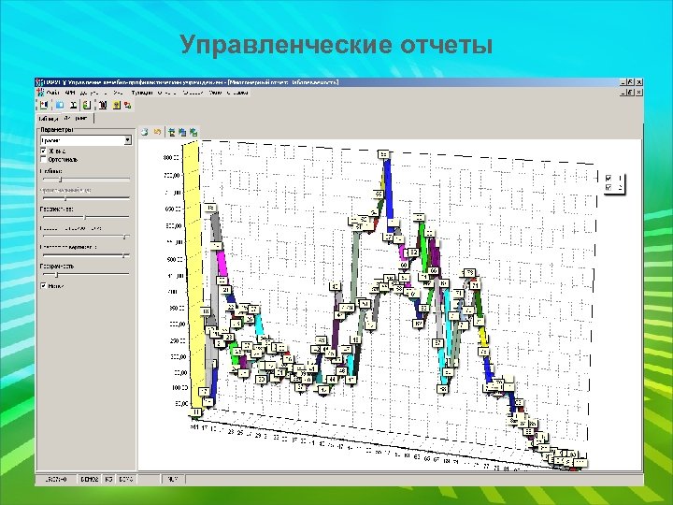Click the blue window icon in main toolbar
This screenshot has height=505, width=673.
(60, 105)
